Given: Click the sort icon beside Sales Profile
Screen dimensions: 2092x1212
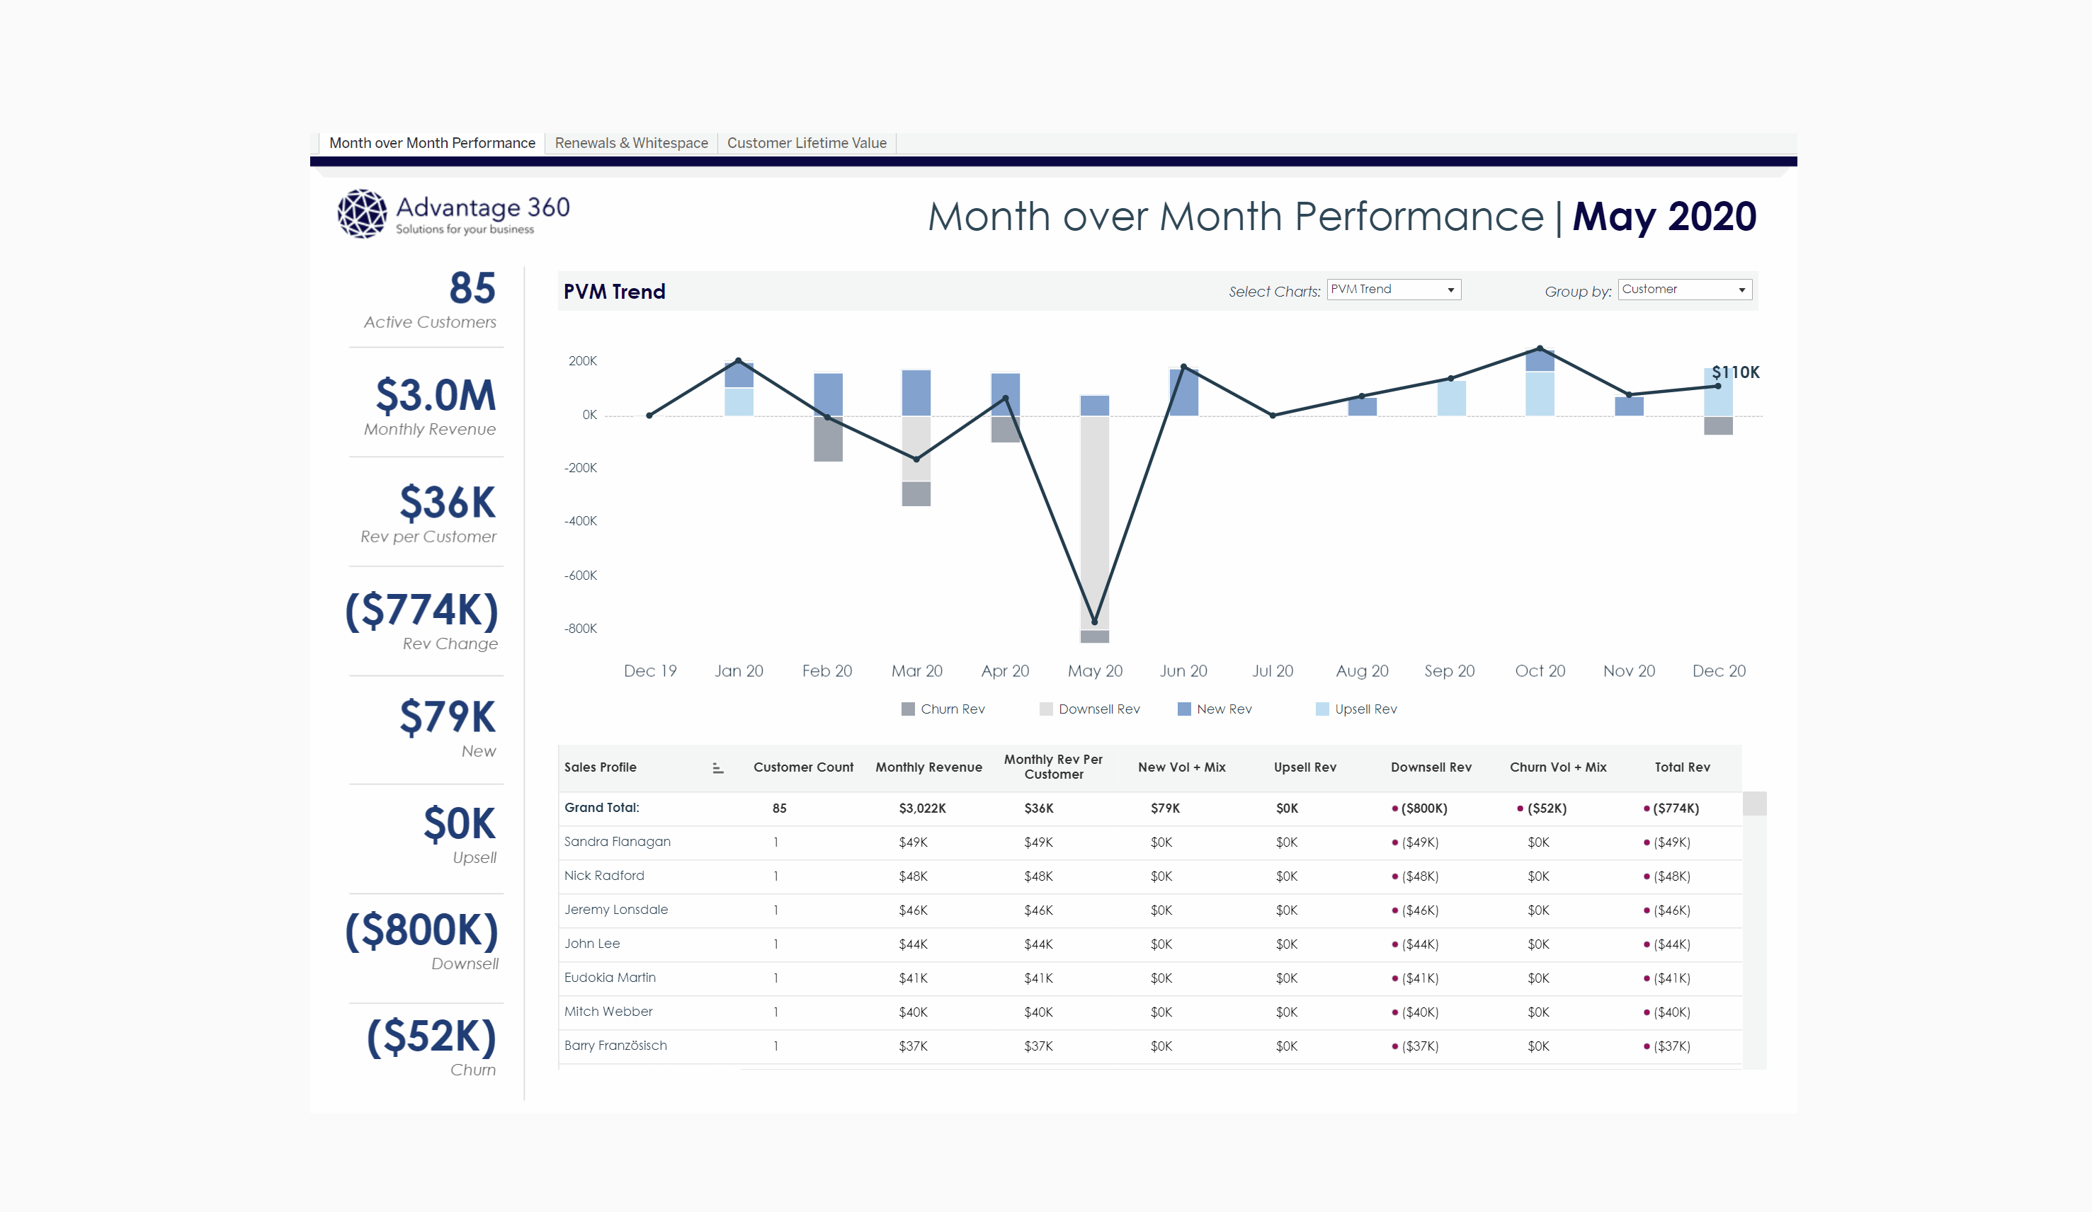Looking at the screenshot, I should coord(718,768).
